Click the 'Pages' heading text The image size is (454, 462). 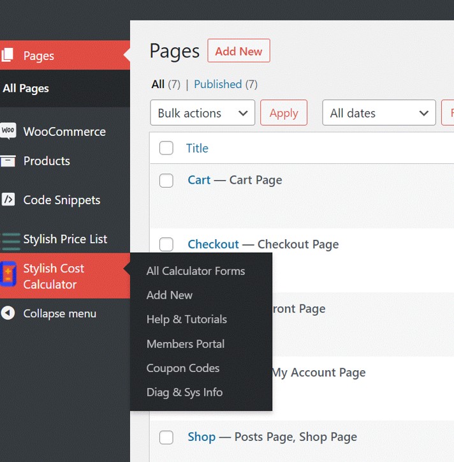click(x=175, y=51)
